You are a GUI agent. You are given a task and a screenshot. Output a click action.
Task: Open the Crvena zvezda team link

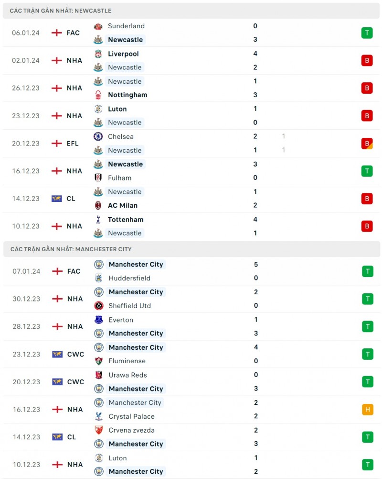[x=131, y=430]
